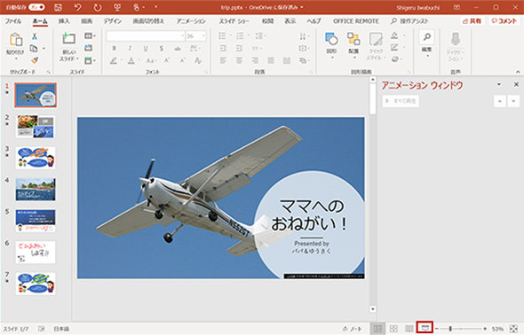This screenshot has width=524, height=335.
Task: Select the ホーム (Home) tab
Action: (x=40, y=21)
